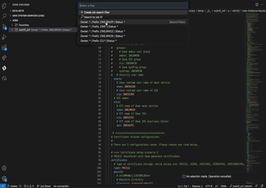The width and height of the screenshot is (266, 188).
Task: Select the filter with Prefix ZWEJRW2Z
Action: (133, 31)
